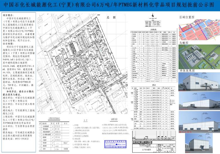Select the '42620.24㎡, 建筑面积2781.0' text line
This screenshot has height=154, width=220.
click(18, 66)
